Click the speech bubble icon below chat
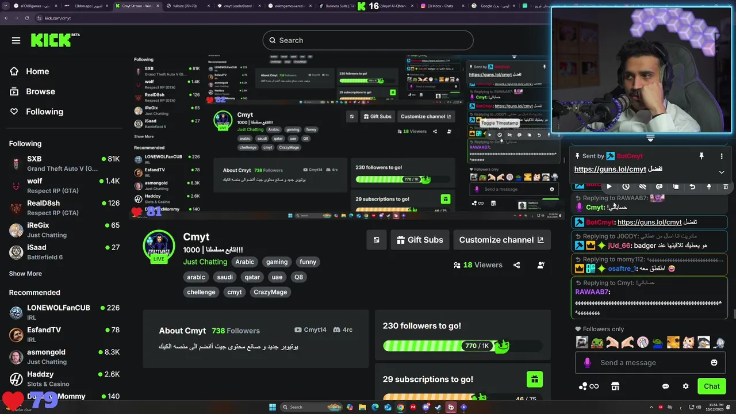This screenshot has height=414, width=736. (665, 386)
